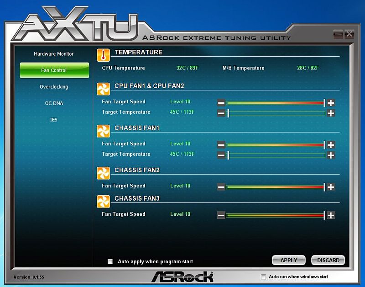Toggle Auto run when windows start checkbox

point(263,277)
